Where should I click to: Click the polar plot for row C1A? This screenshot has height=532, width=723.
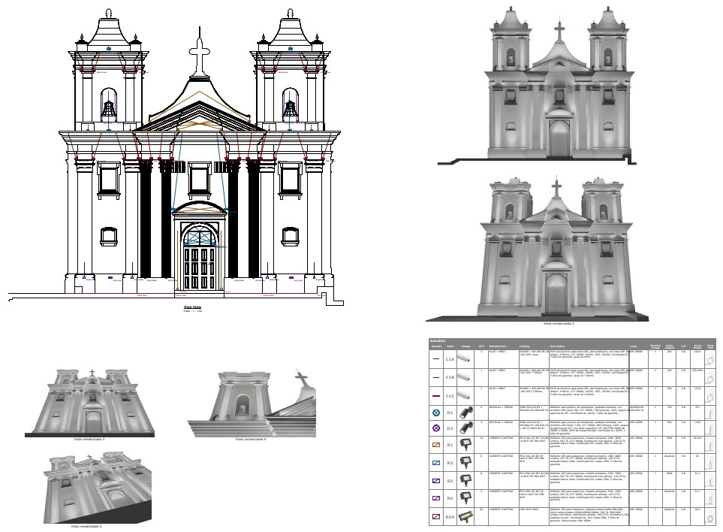[x=709, y=360]
